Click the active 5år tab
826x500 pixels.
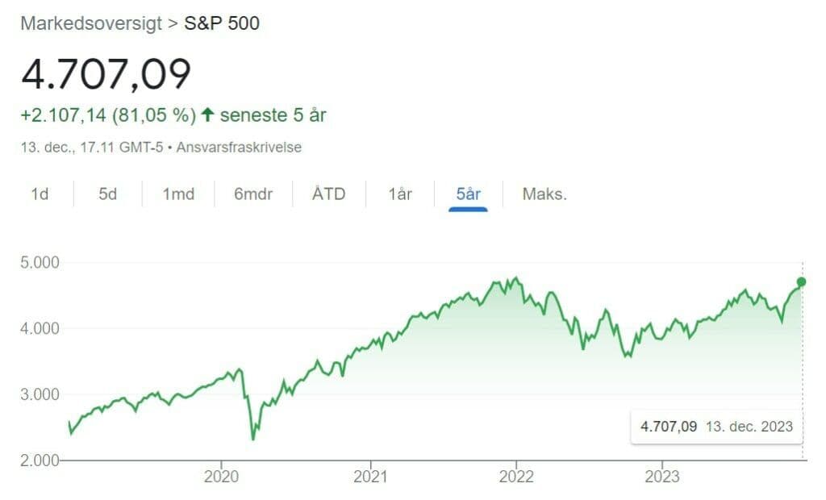pos(468,194)
